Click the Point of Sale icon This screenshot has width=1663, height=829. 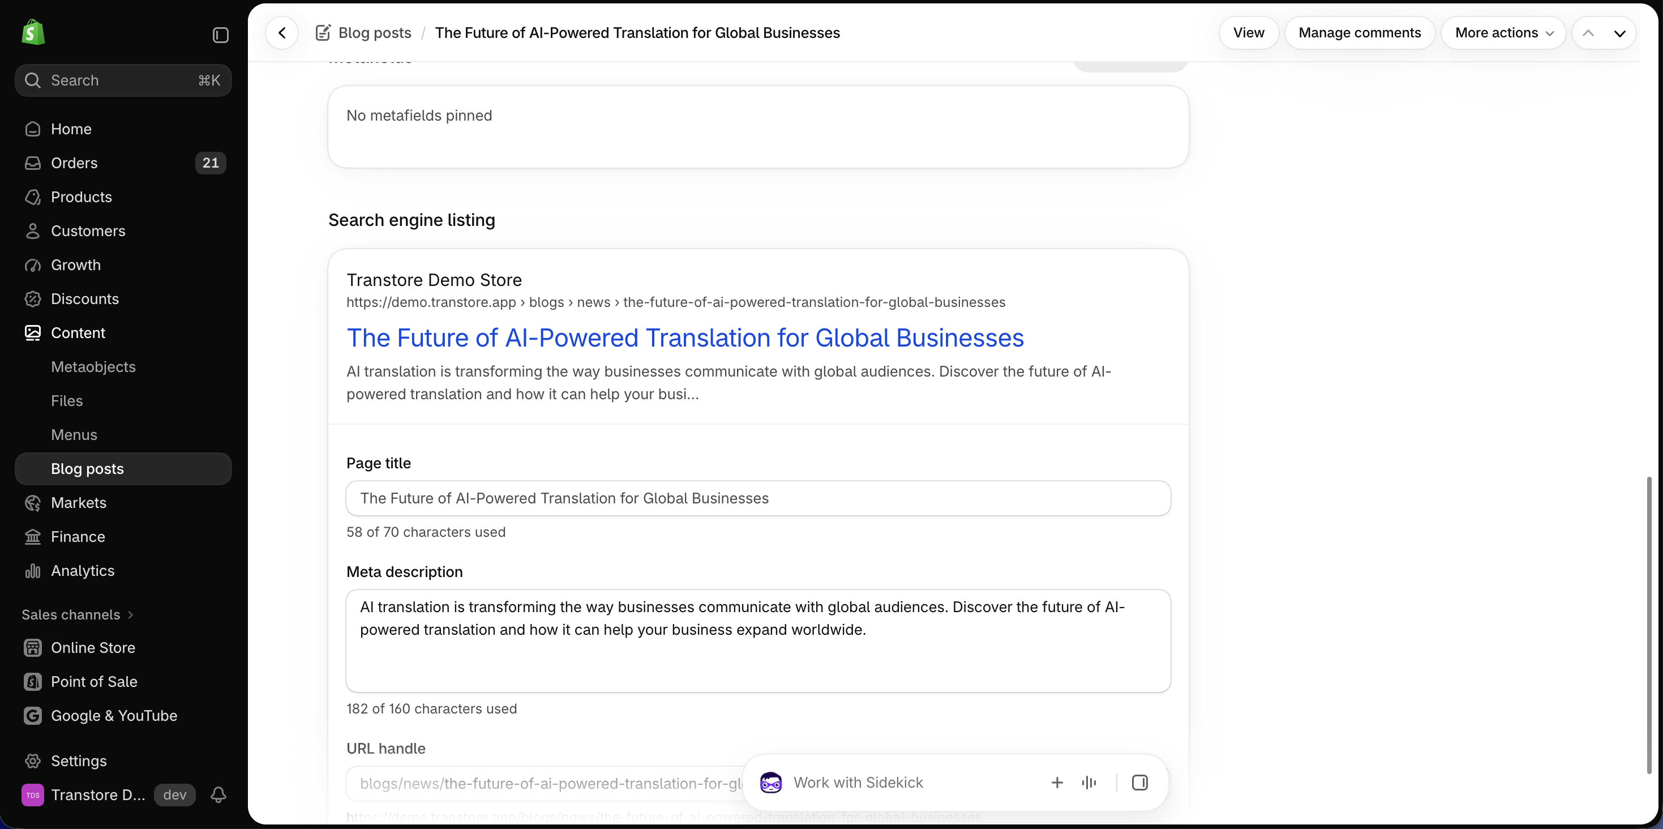pyautogui.click(x=33, y=681)
